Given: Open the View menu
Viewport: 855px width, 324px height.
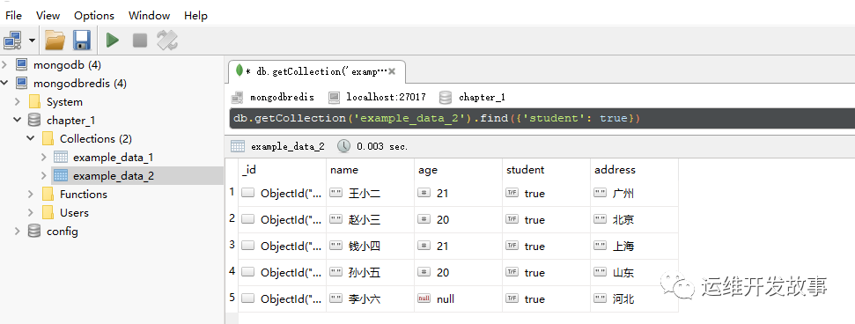Looking at the screenshot, I should [48, 16].
